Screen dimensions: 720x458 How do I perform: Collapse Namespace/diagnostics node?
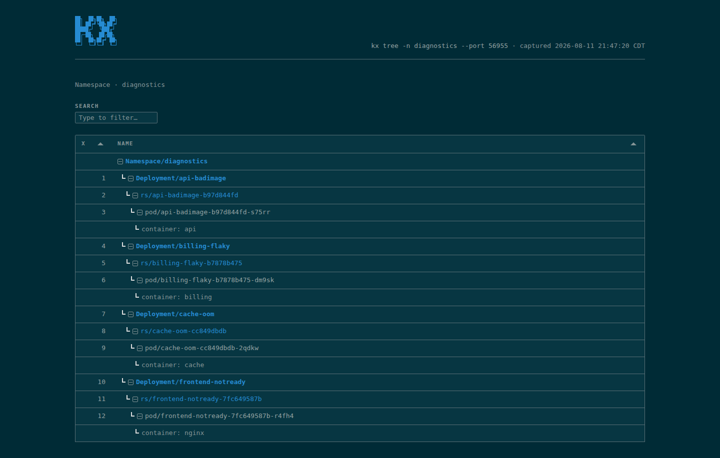coord(120,161)
